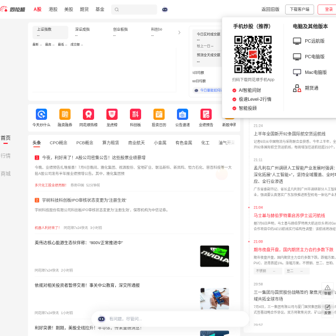Click the 不锈钢 futures tag
Screen dimensions: 336x336
click(268, 271)
